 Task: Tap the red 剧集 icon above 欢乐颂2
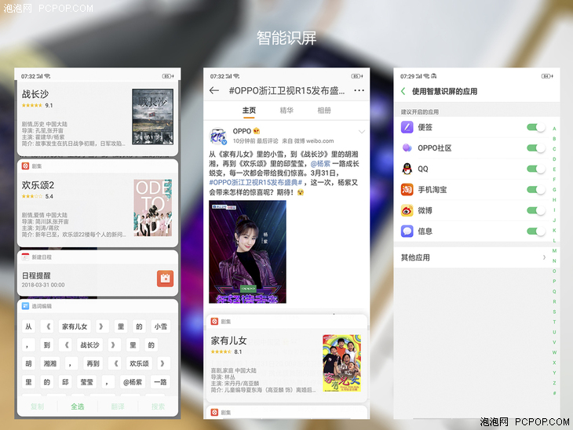pos(25,166)
